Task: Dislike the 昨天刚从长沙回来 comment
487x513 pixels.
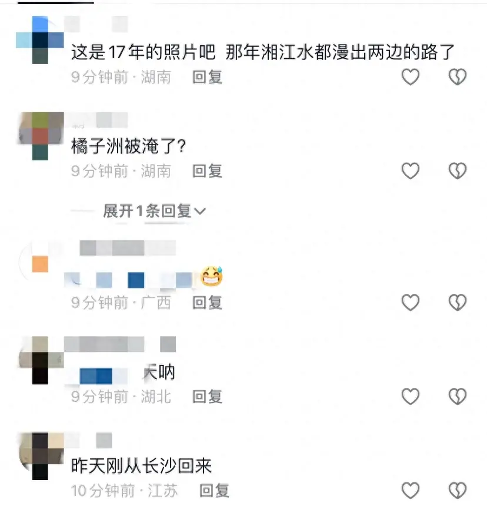Action: [457, 491]
